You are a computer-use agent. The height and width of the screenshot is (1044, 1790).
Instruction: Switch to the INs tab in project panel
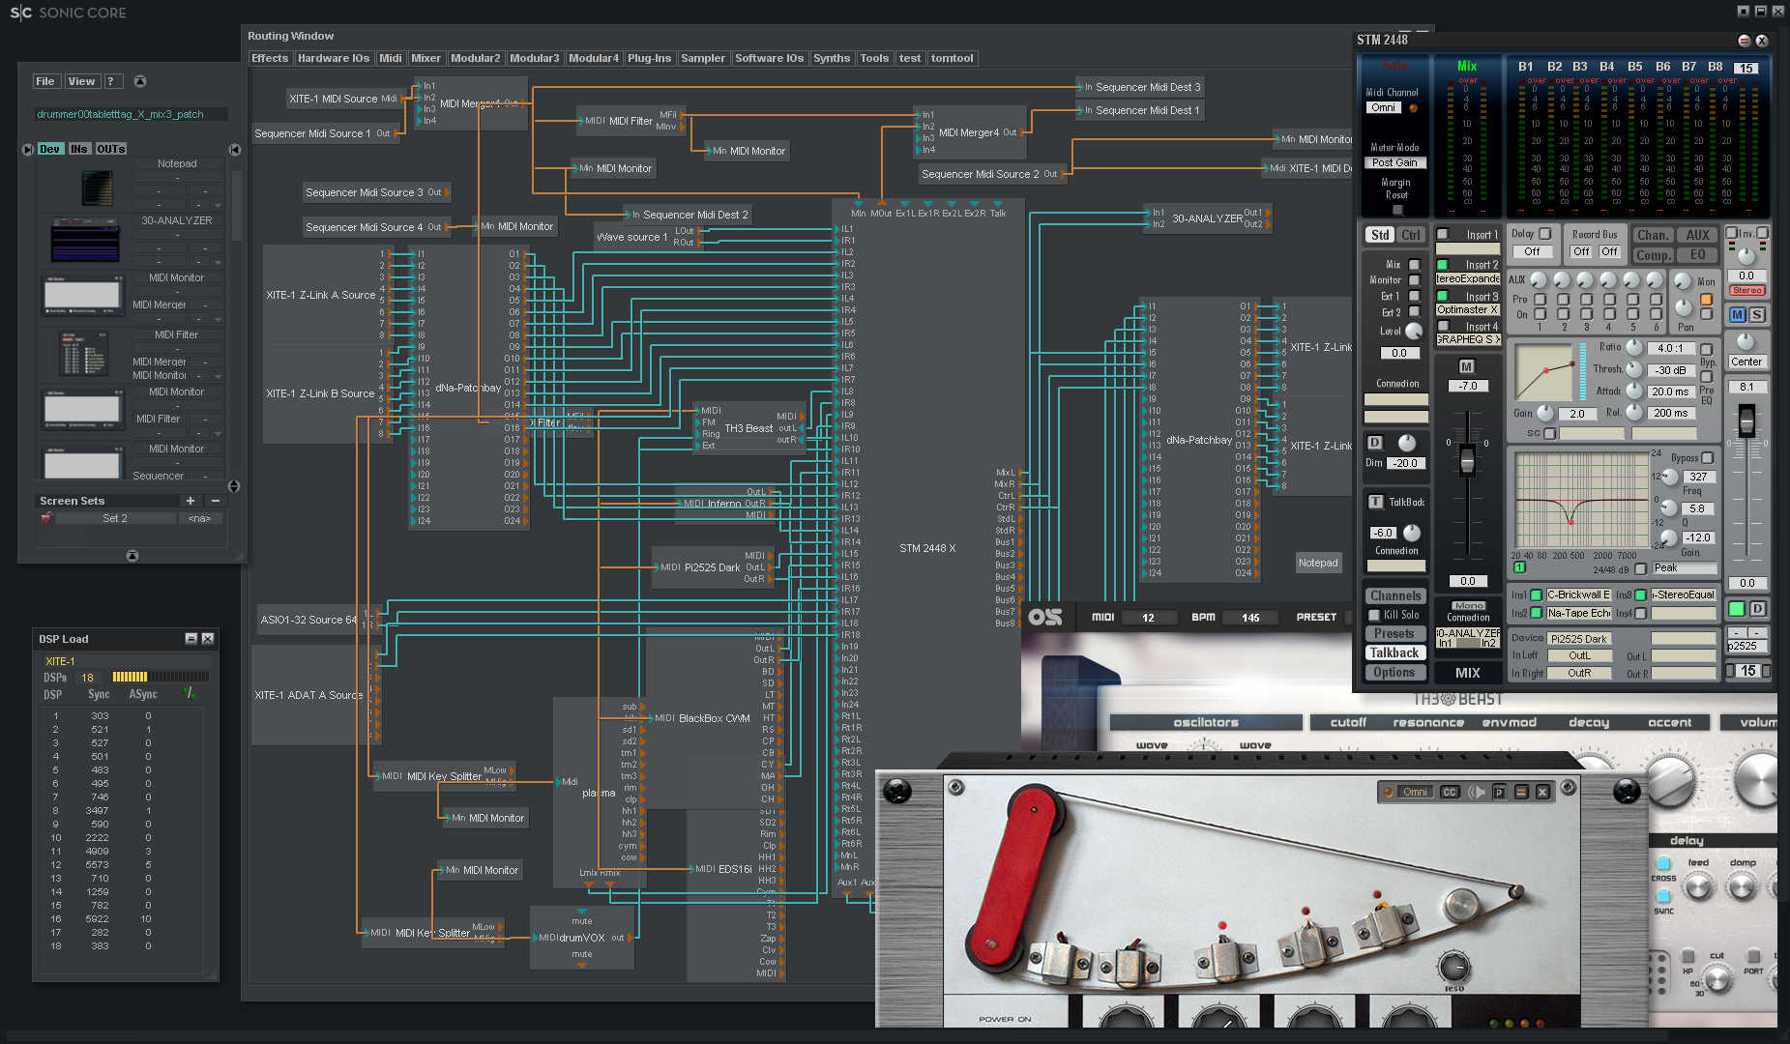point(79,149)
